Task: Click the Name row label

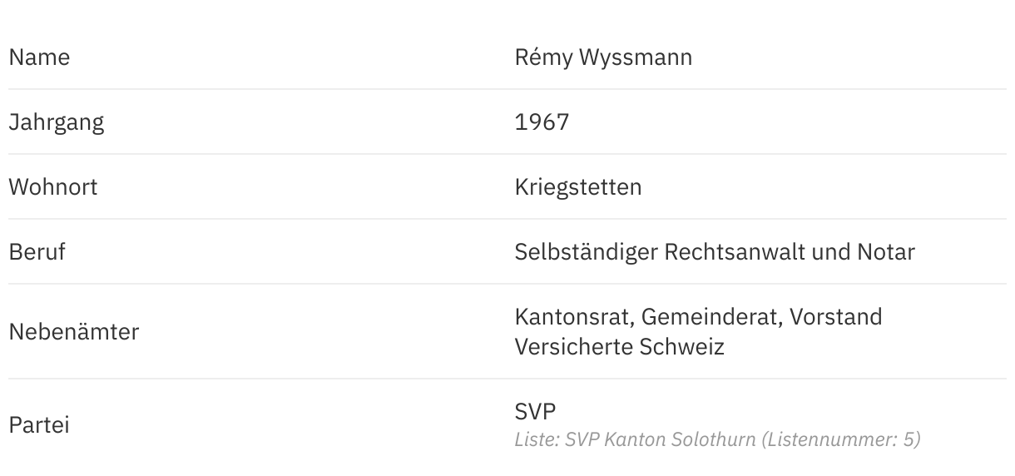Action: (x=39, y=57)
